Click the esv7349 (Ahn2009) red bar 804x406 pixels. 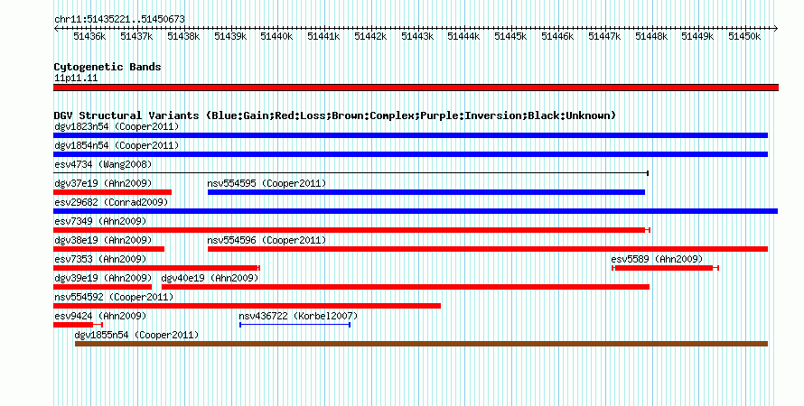coord(351,230)
